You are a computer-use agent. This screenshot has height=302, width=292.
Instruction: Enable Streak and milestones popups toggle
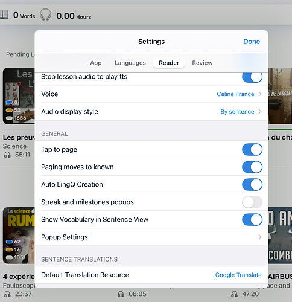(x=252, y=202)
